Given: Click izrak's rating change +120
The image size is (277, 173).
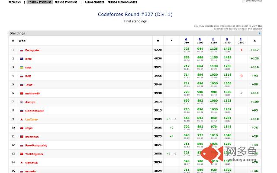Looking at the screenshot, I should tap(255, 59).
